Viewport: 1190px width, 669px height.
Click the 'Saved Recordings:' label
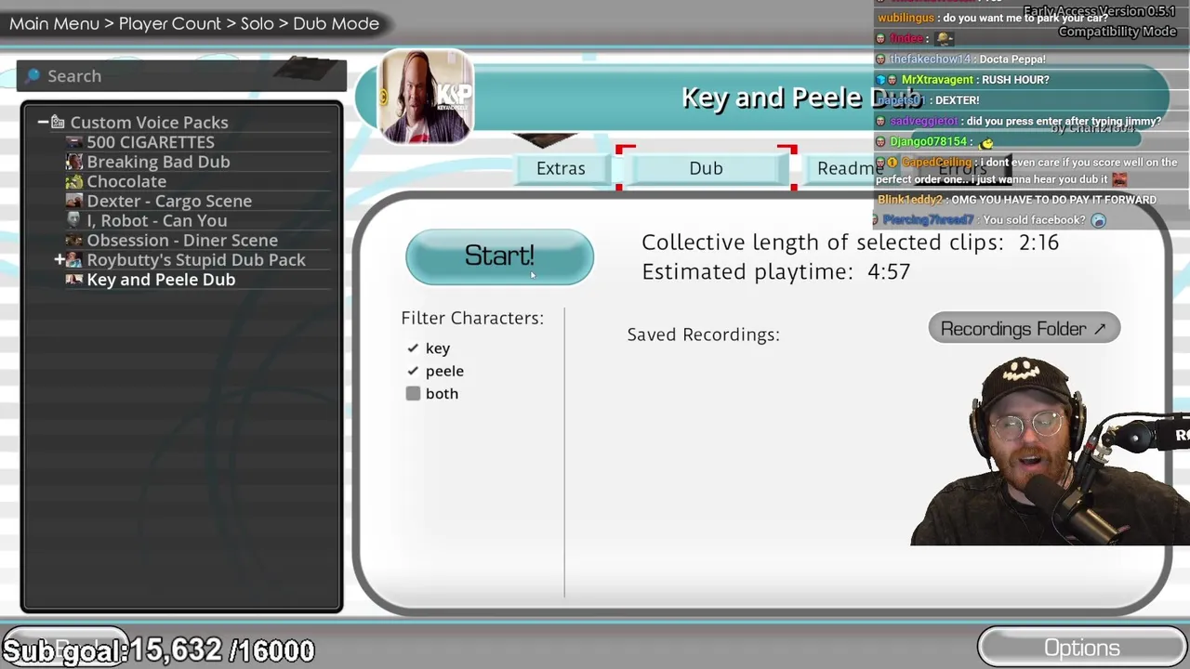click(703, 334)
